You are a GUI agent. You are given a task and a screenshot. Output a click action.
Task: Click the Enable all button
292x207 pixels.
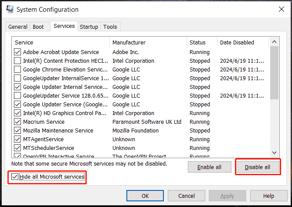(210, 167)
